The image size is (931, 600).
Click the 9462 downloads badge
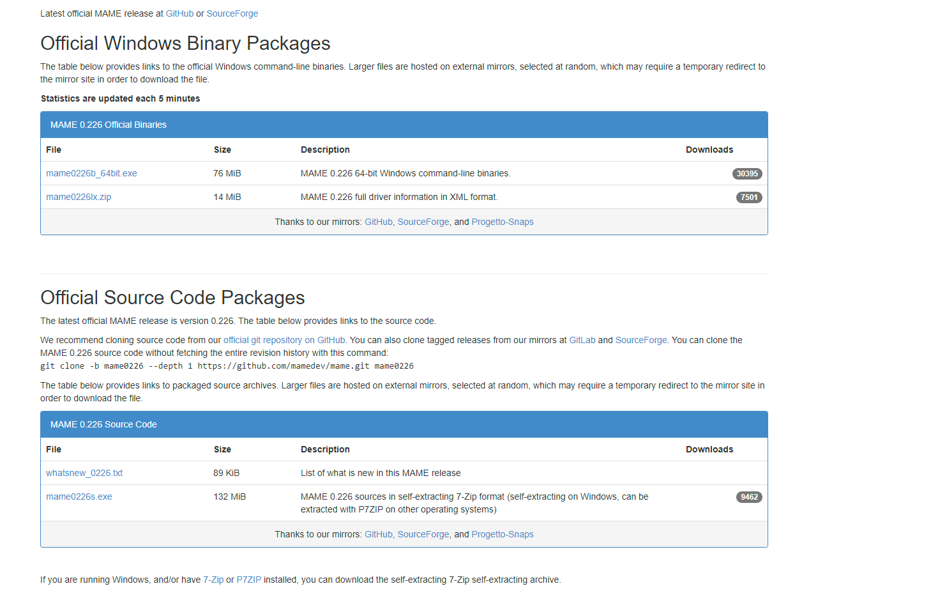(x=749, y=497)
